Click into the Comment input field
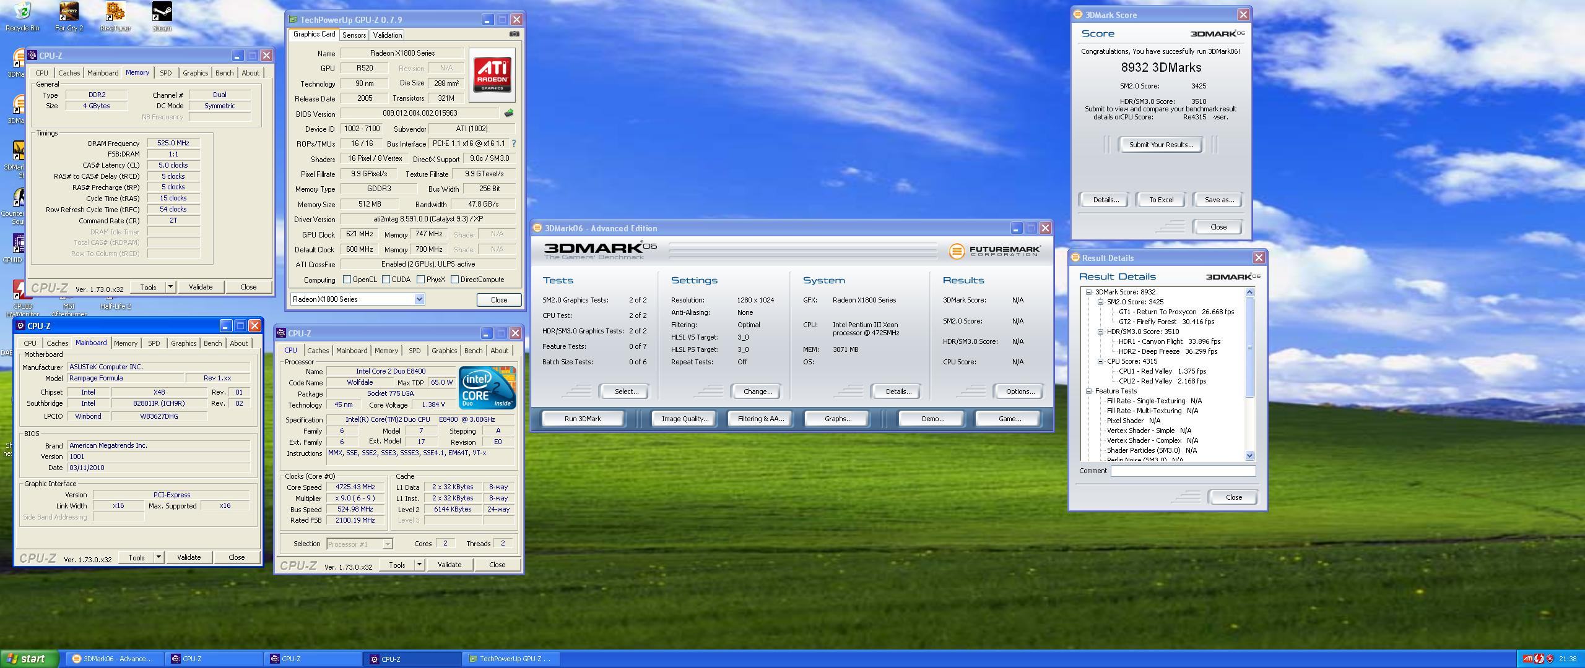Screen dimensions: 1585x668 pyautogui.click(x=1183, y=471)
